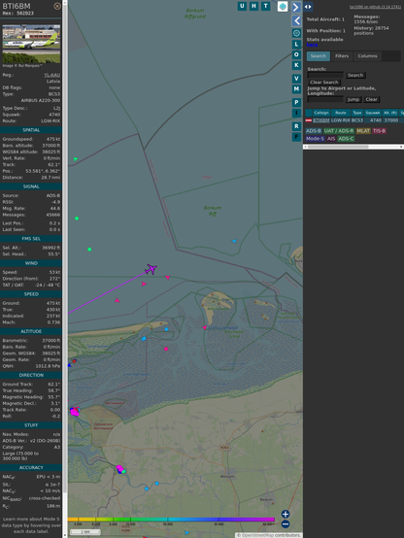Click the I map toggle button
The width and height of the screenshot is (404, 538).
tap(296, 113)
